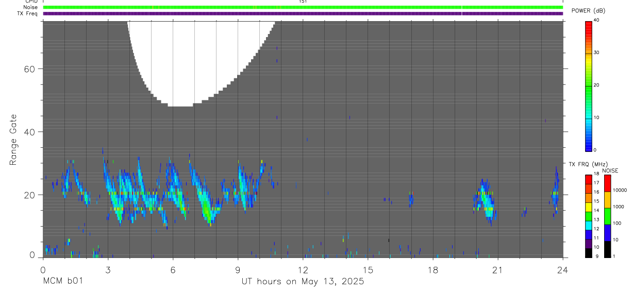633x292 pixels.
Task: Click the 24 tick on UT hours axis
Action: pyautogui.click(x=563, y=269)
